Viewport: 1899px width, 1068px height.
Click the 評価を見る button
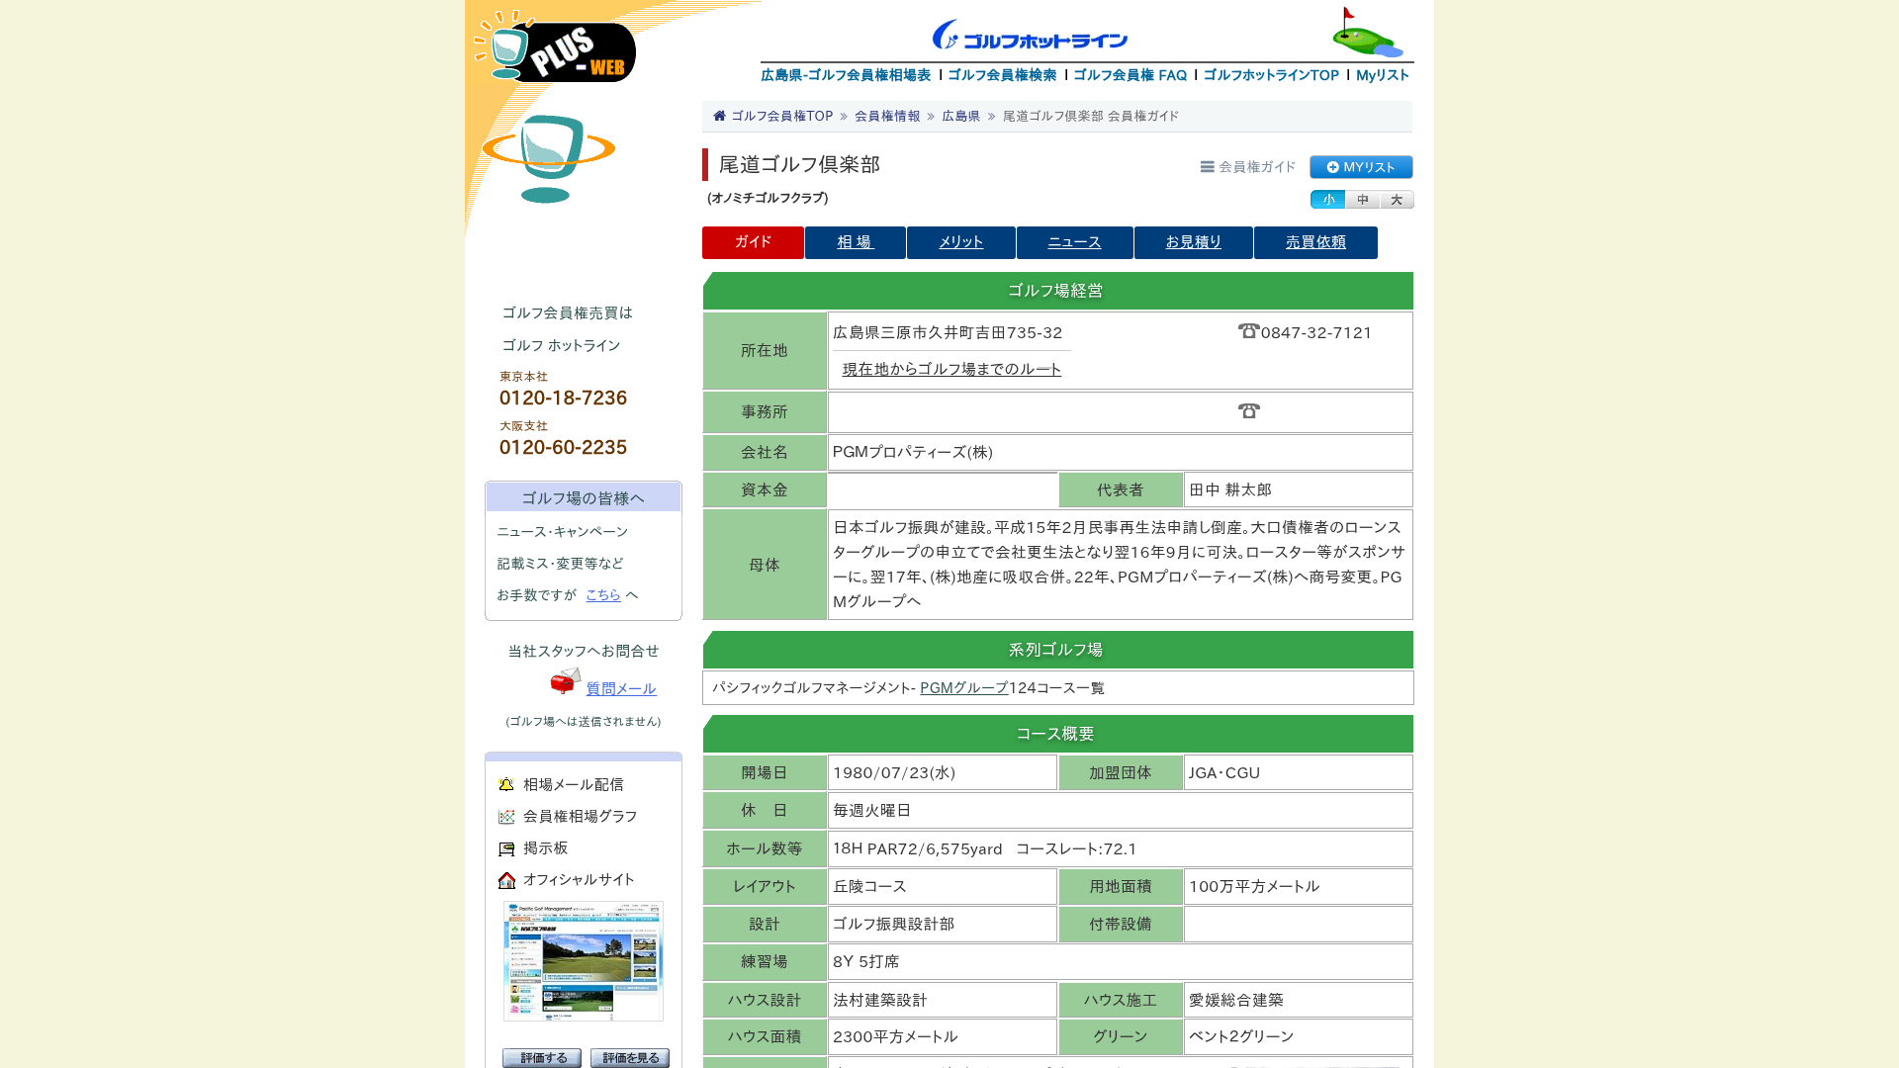point(630,1058)
